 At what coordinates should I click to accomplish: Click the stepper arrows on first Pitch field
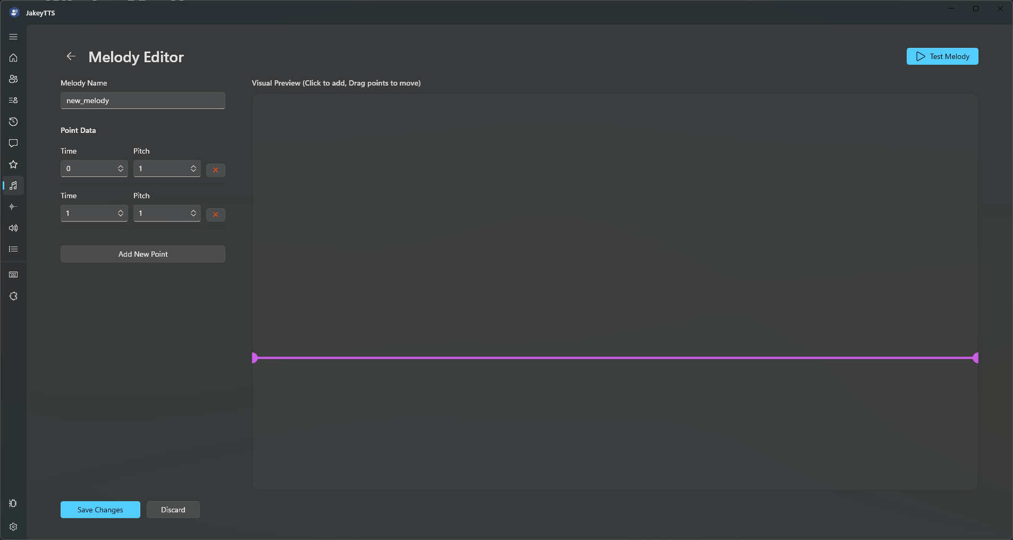point(193,168)
